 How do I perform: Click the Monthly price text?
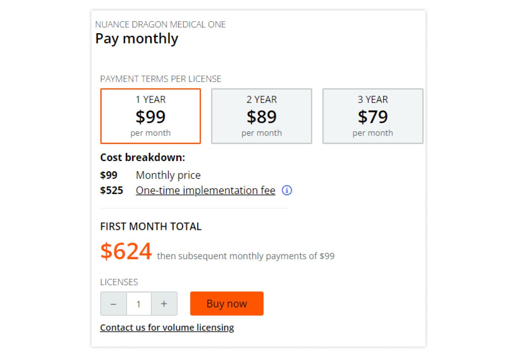point(168,175)
